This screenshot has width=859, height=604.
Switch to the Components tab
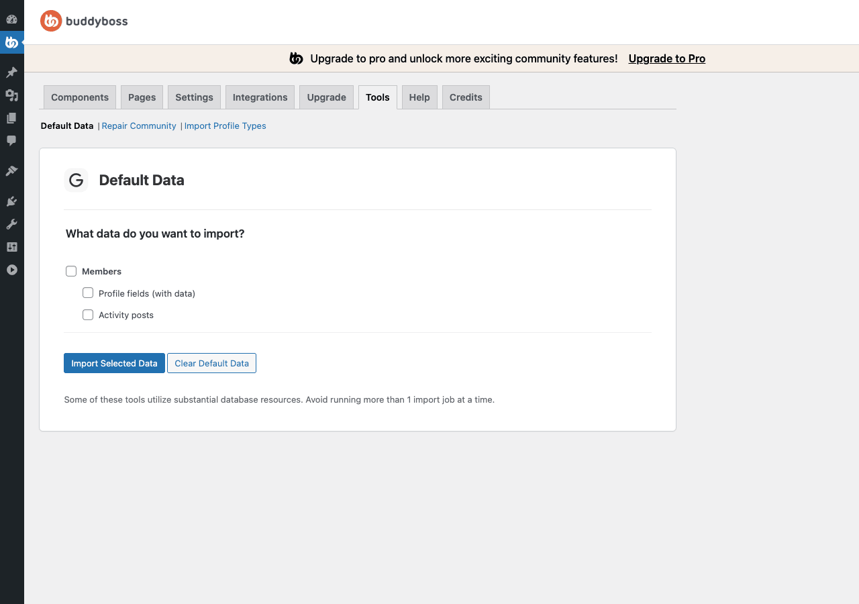pos(80,97)
